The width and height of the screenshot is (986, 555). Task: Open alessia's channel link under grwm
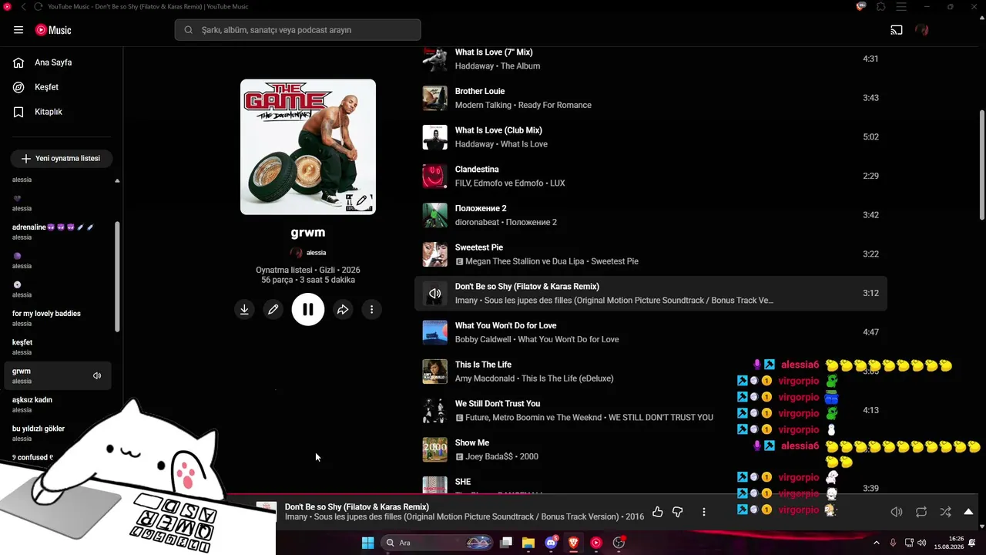tap(316, 253)
